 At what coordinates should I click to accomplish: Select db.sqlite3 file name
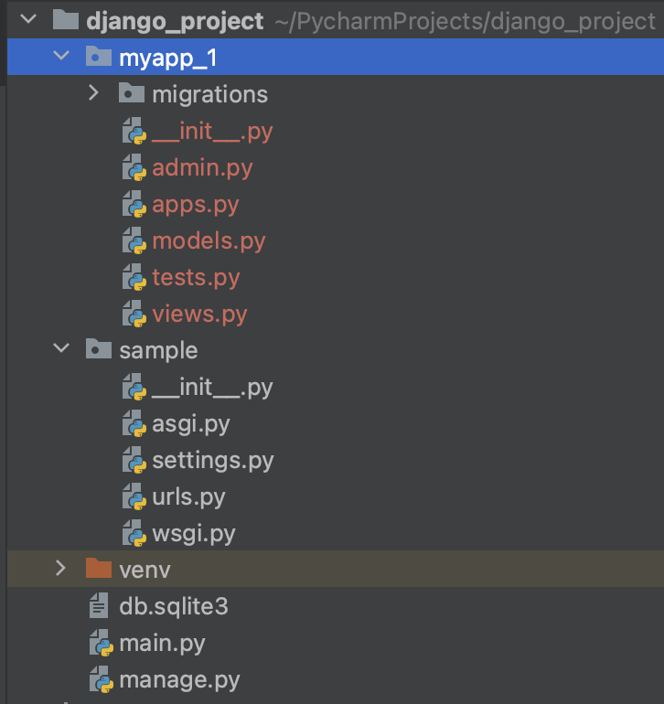(174, 606)
